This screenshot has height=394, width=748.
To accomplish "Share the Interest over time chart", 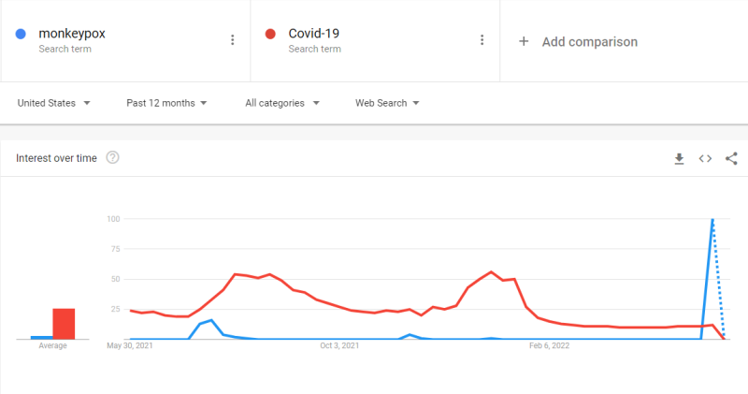I will pos(731,158).
